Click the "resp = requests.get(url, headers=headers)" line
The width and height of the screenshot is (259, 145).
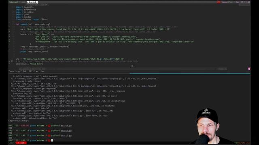point(45,47)
